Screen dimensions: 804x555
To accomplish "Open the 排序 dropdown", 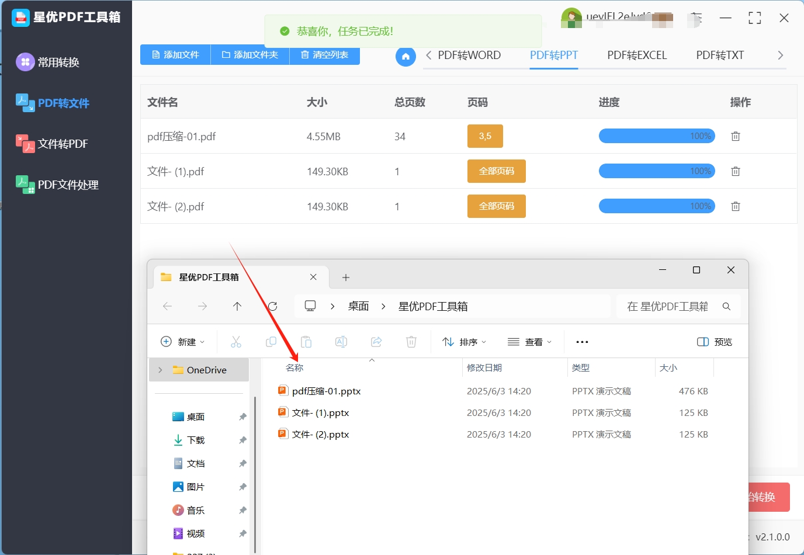I will [x=465, y=342].
